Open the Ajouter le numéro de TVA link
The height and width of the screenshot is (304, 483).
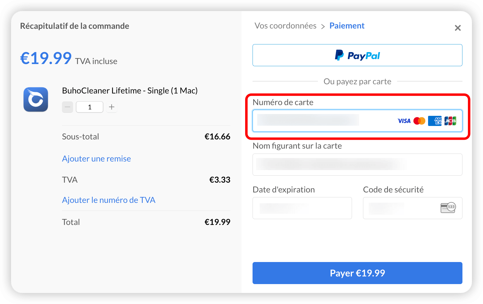109,200
